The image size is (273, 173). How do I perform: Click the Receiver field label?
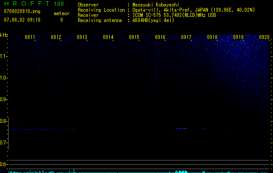[x=88, y=15]
